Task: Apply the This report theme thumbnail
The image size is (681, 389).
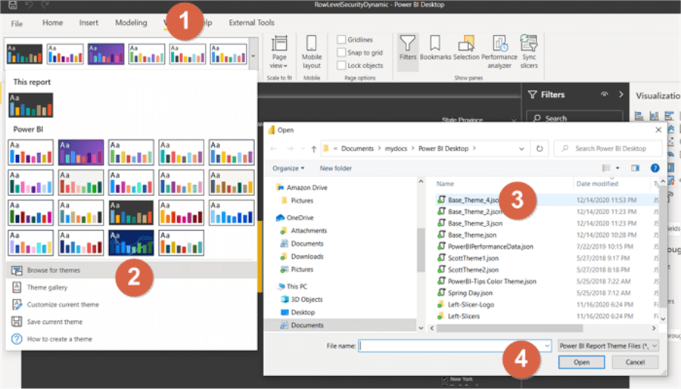Action: tap(30, 105)
